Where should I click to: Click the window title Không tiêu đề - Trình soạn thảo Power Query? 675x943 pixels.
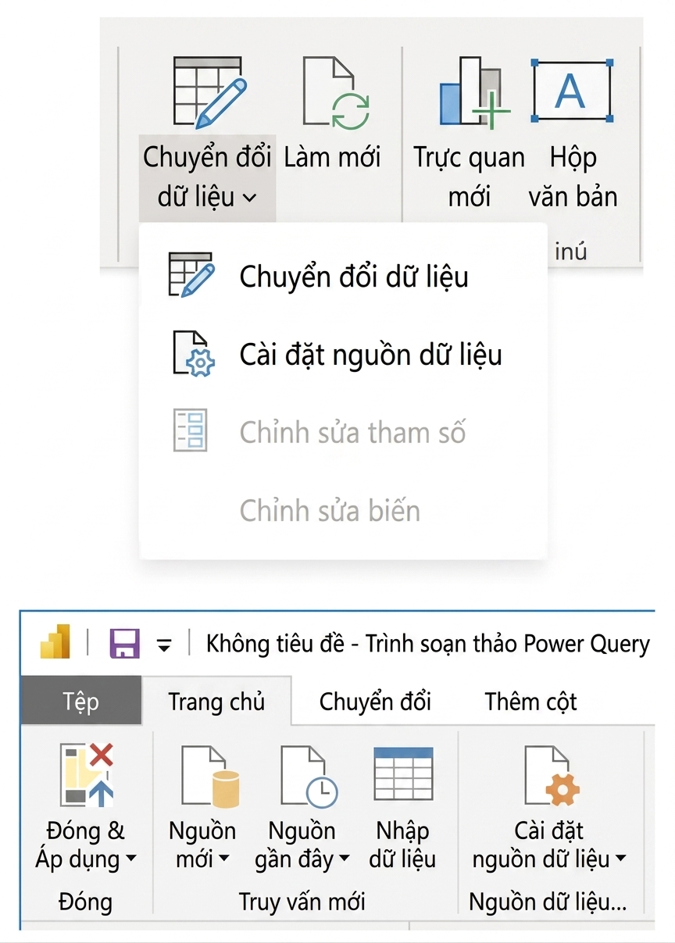click(427, 645)
